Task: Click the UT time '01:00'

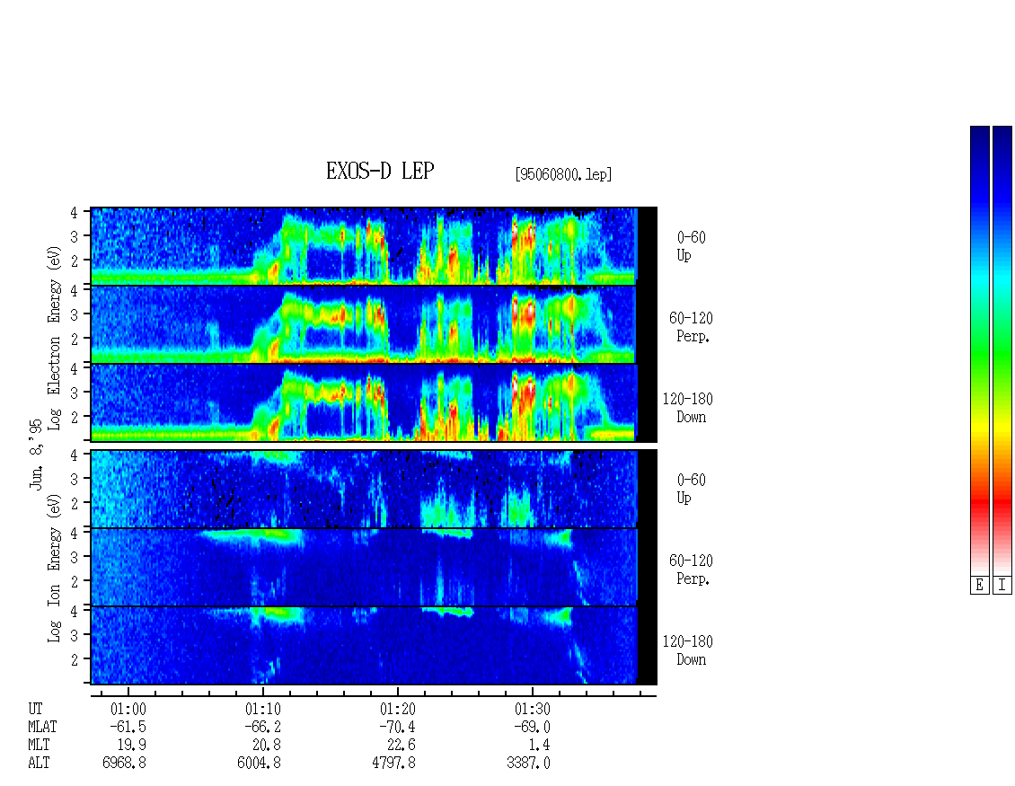Action: pyautogui.click(x=128, y=709)
